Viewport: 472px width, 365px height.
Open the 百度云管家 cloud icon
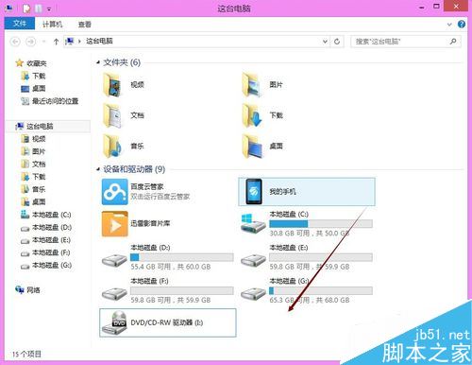pyautogui.click(x=115, y=192)
